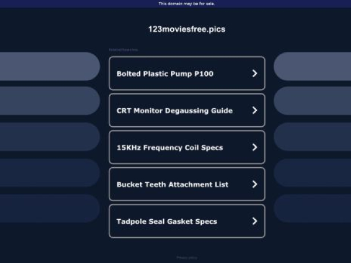
Task: Open the Privacy policy footer link
Action: (187, 257)
